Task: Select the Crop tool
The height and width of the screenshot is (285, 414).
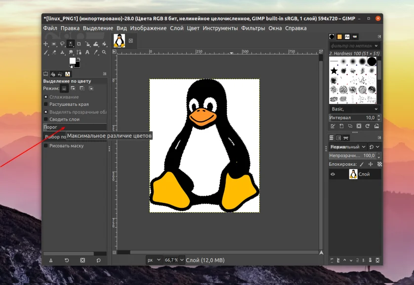Action: click(x=79, y=44)
